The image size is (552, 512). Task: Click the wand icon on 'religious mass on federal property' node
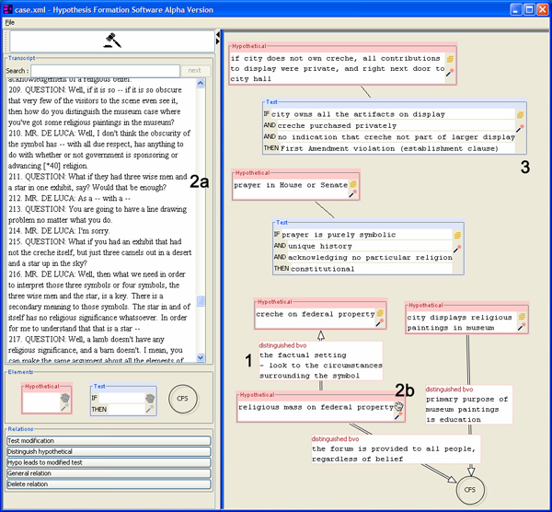[x=398, y=415]
